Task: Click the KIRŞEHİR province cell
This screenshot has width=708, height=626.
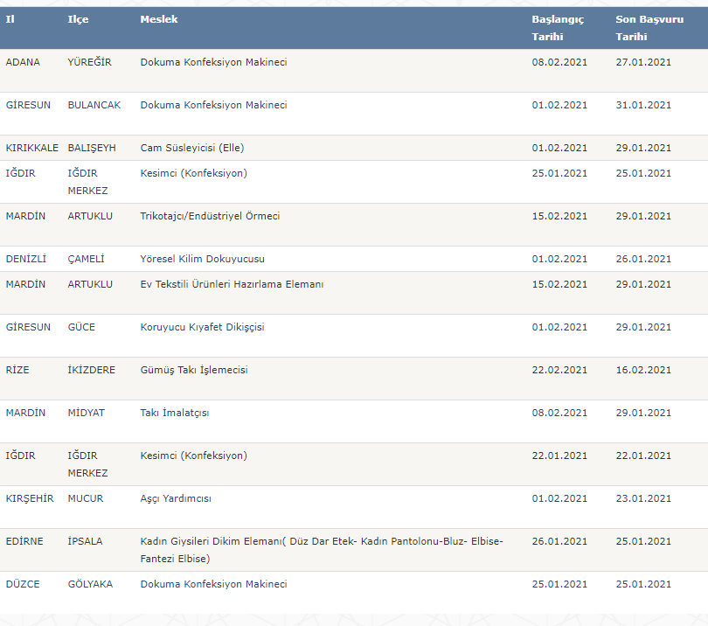Action: 30,498
